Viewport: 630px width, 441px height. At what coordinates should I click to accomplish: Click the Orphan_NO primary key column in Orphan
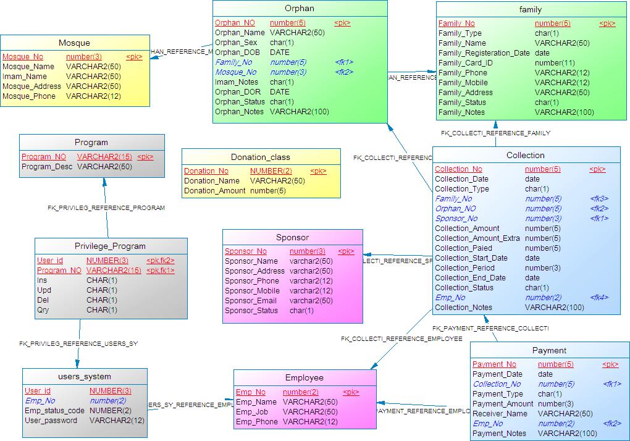(235, 23)
